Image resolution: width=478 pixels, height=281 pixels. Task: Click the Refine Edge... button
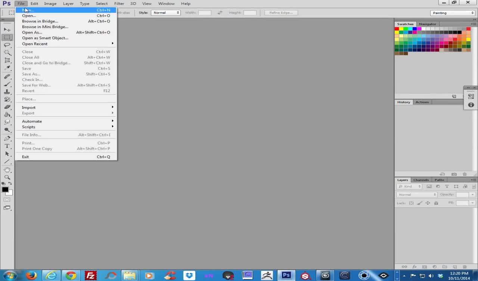pos(281,13)
